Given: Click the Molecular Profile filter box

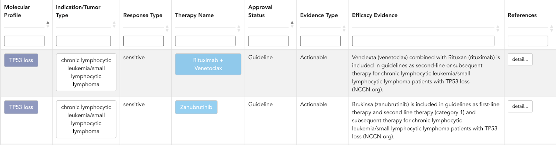Looking at the screenshot, I should coord(24,41).
